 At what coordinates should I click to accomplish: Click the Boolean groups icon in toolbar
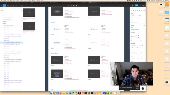[77, 5]
